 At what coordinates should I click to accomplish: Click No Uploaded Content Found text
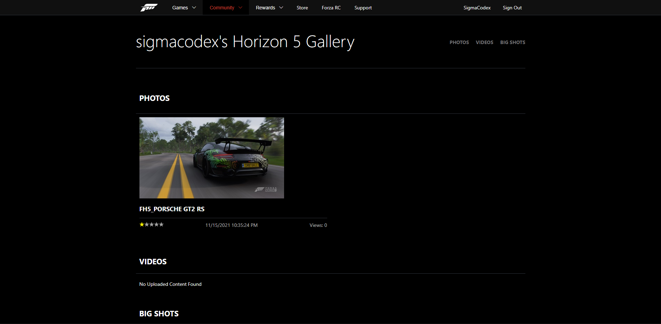[x=170, y=284]
